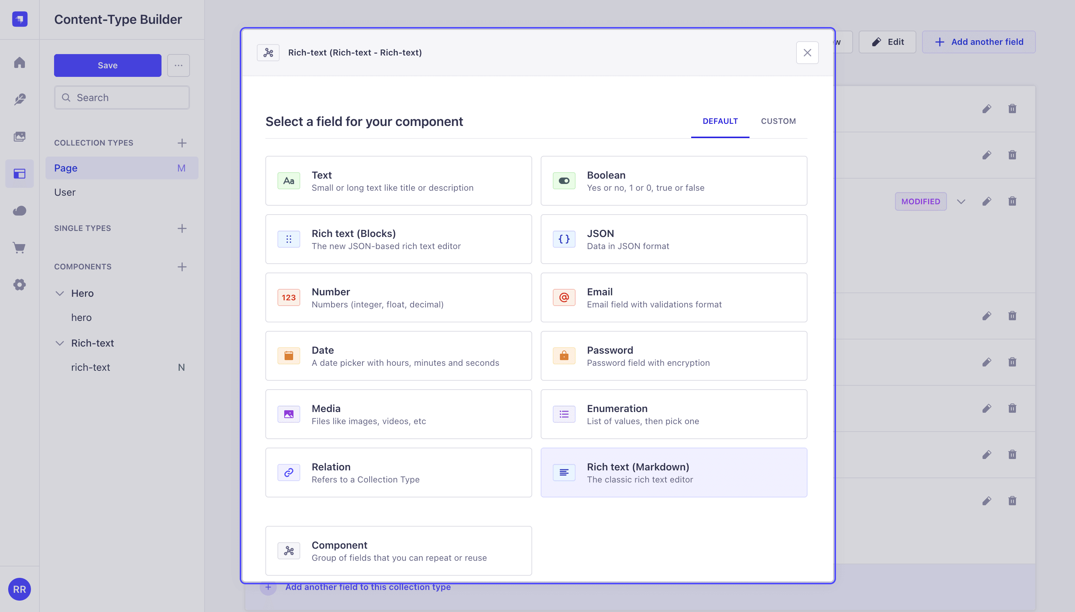Choose the Media field type
Screen dimensions: 1075x612
(399, 415)
